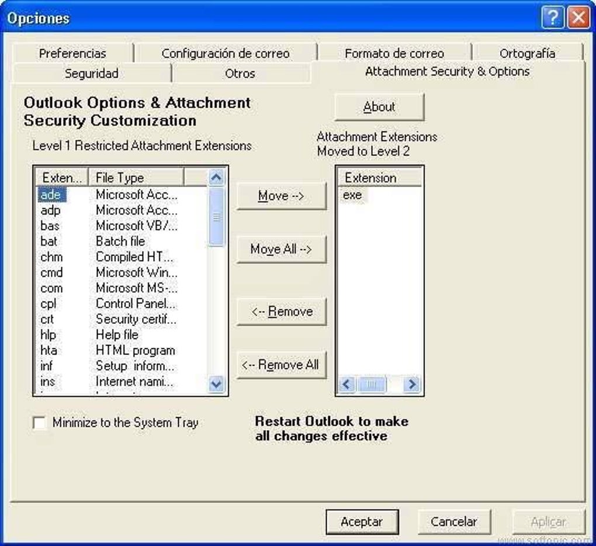Screen dimensions: 596x546
Task: Click the help question mark icon
Action: [x=552, y=18]
